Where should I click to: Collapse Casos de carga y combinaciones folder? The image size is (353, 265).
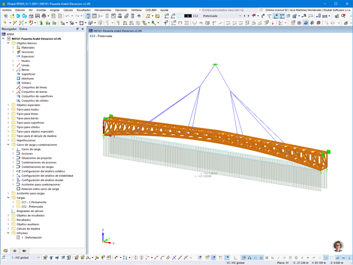tap(8, 145)
